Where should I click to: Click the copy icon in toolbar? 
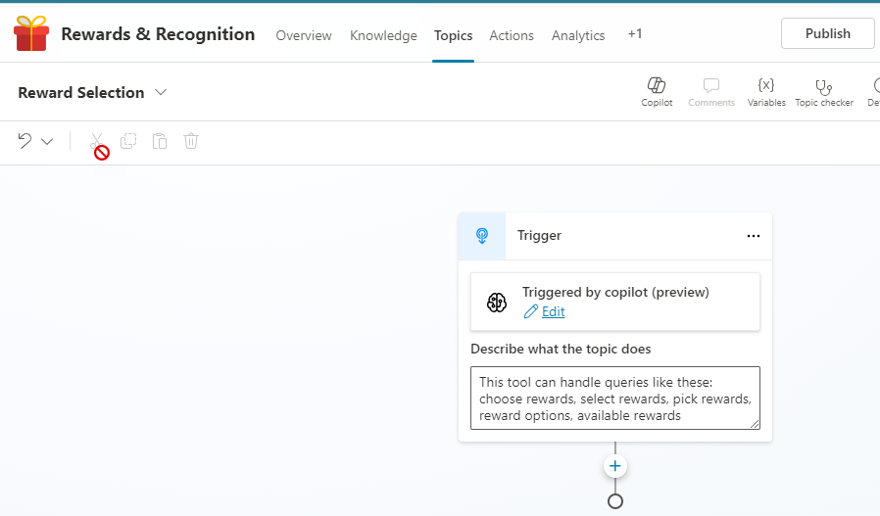[x=128, y=141]
